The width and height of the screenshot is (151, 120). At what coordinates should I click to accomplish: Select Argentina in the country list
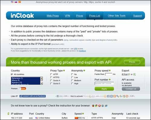(17, 82)
